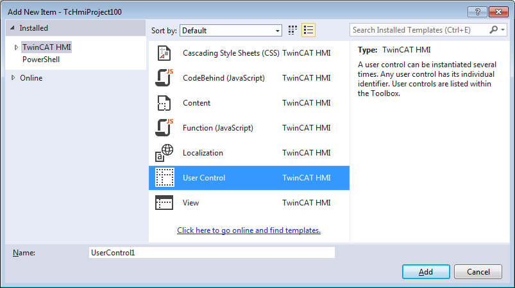This screenshot has width=515, height=288.
Task: Switch to medium icons list view
Action: tap(308, 30)
